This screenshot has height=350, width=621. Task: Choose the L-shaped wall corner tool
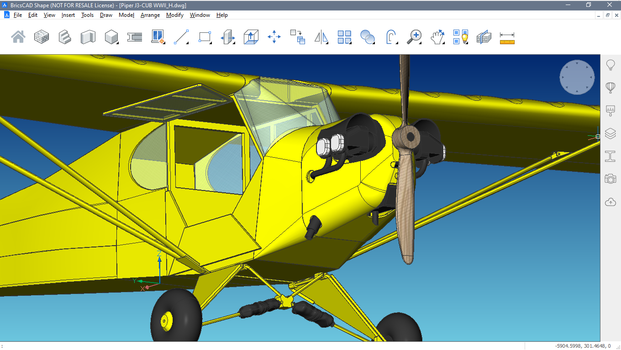click(x=88, y=37)
